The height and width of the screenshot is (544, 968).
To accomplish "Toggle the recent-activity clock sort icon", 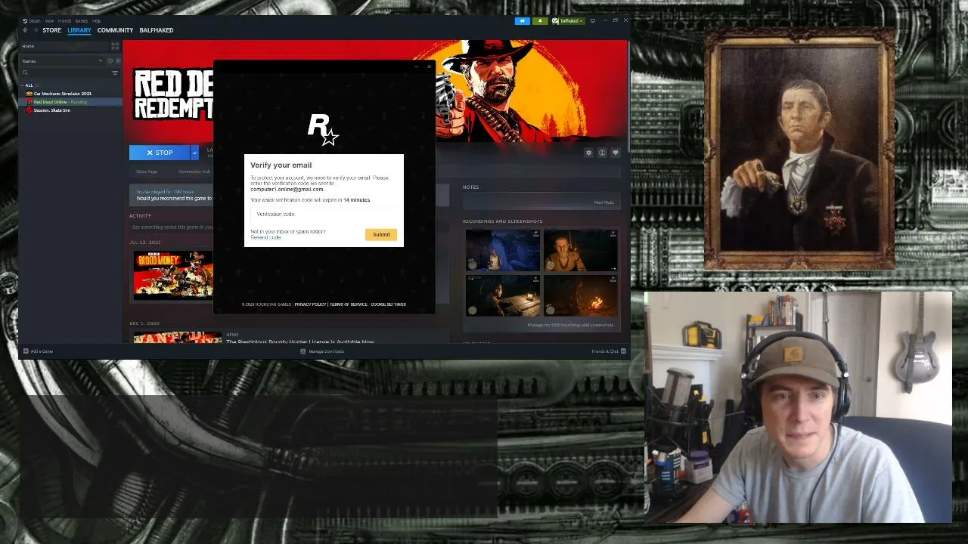I will point(110,60).
